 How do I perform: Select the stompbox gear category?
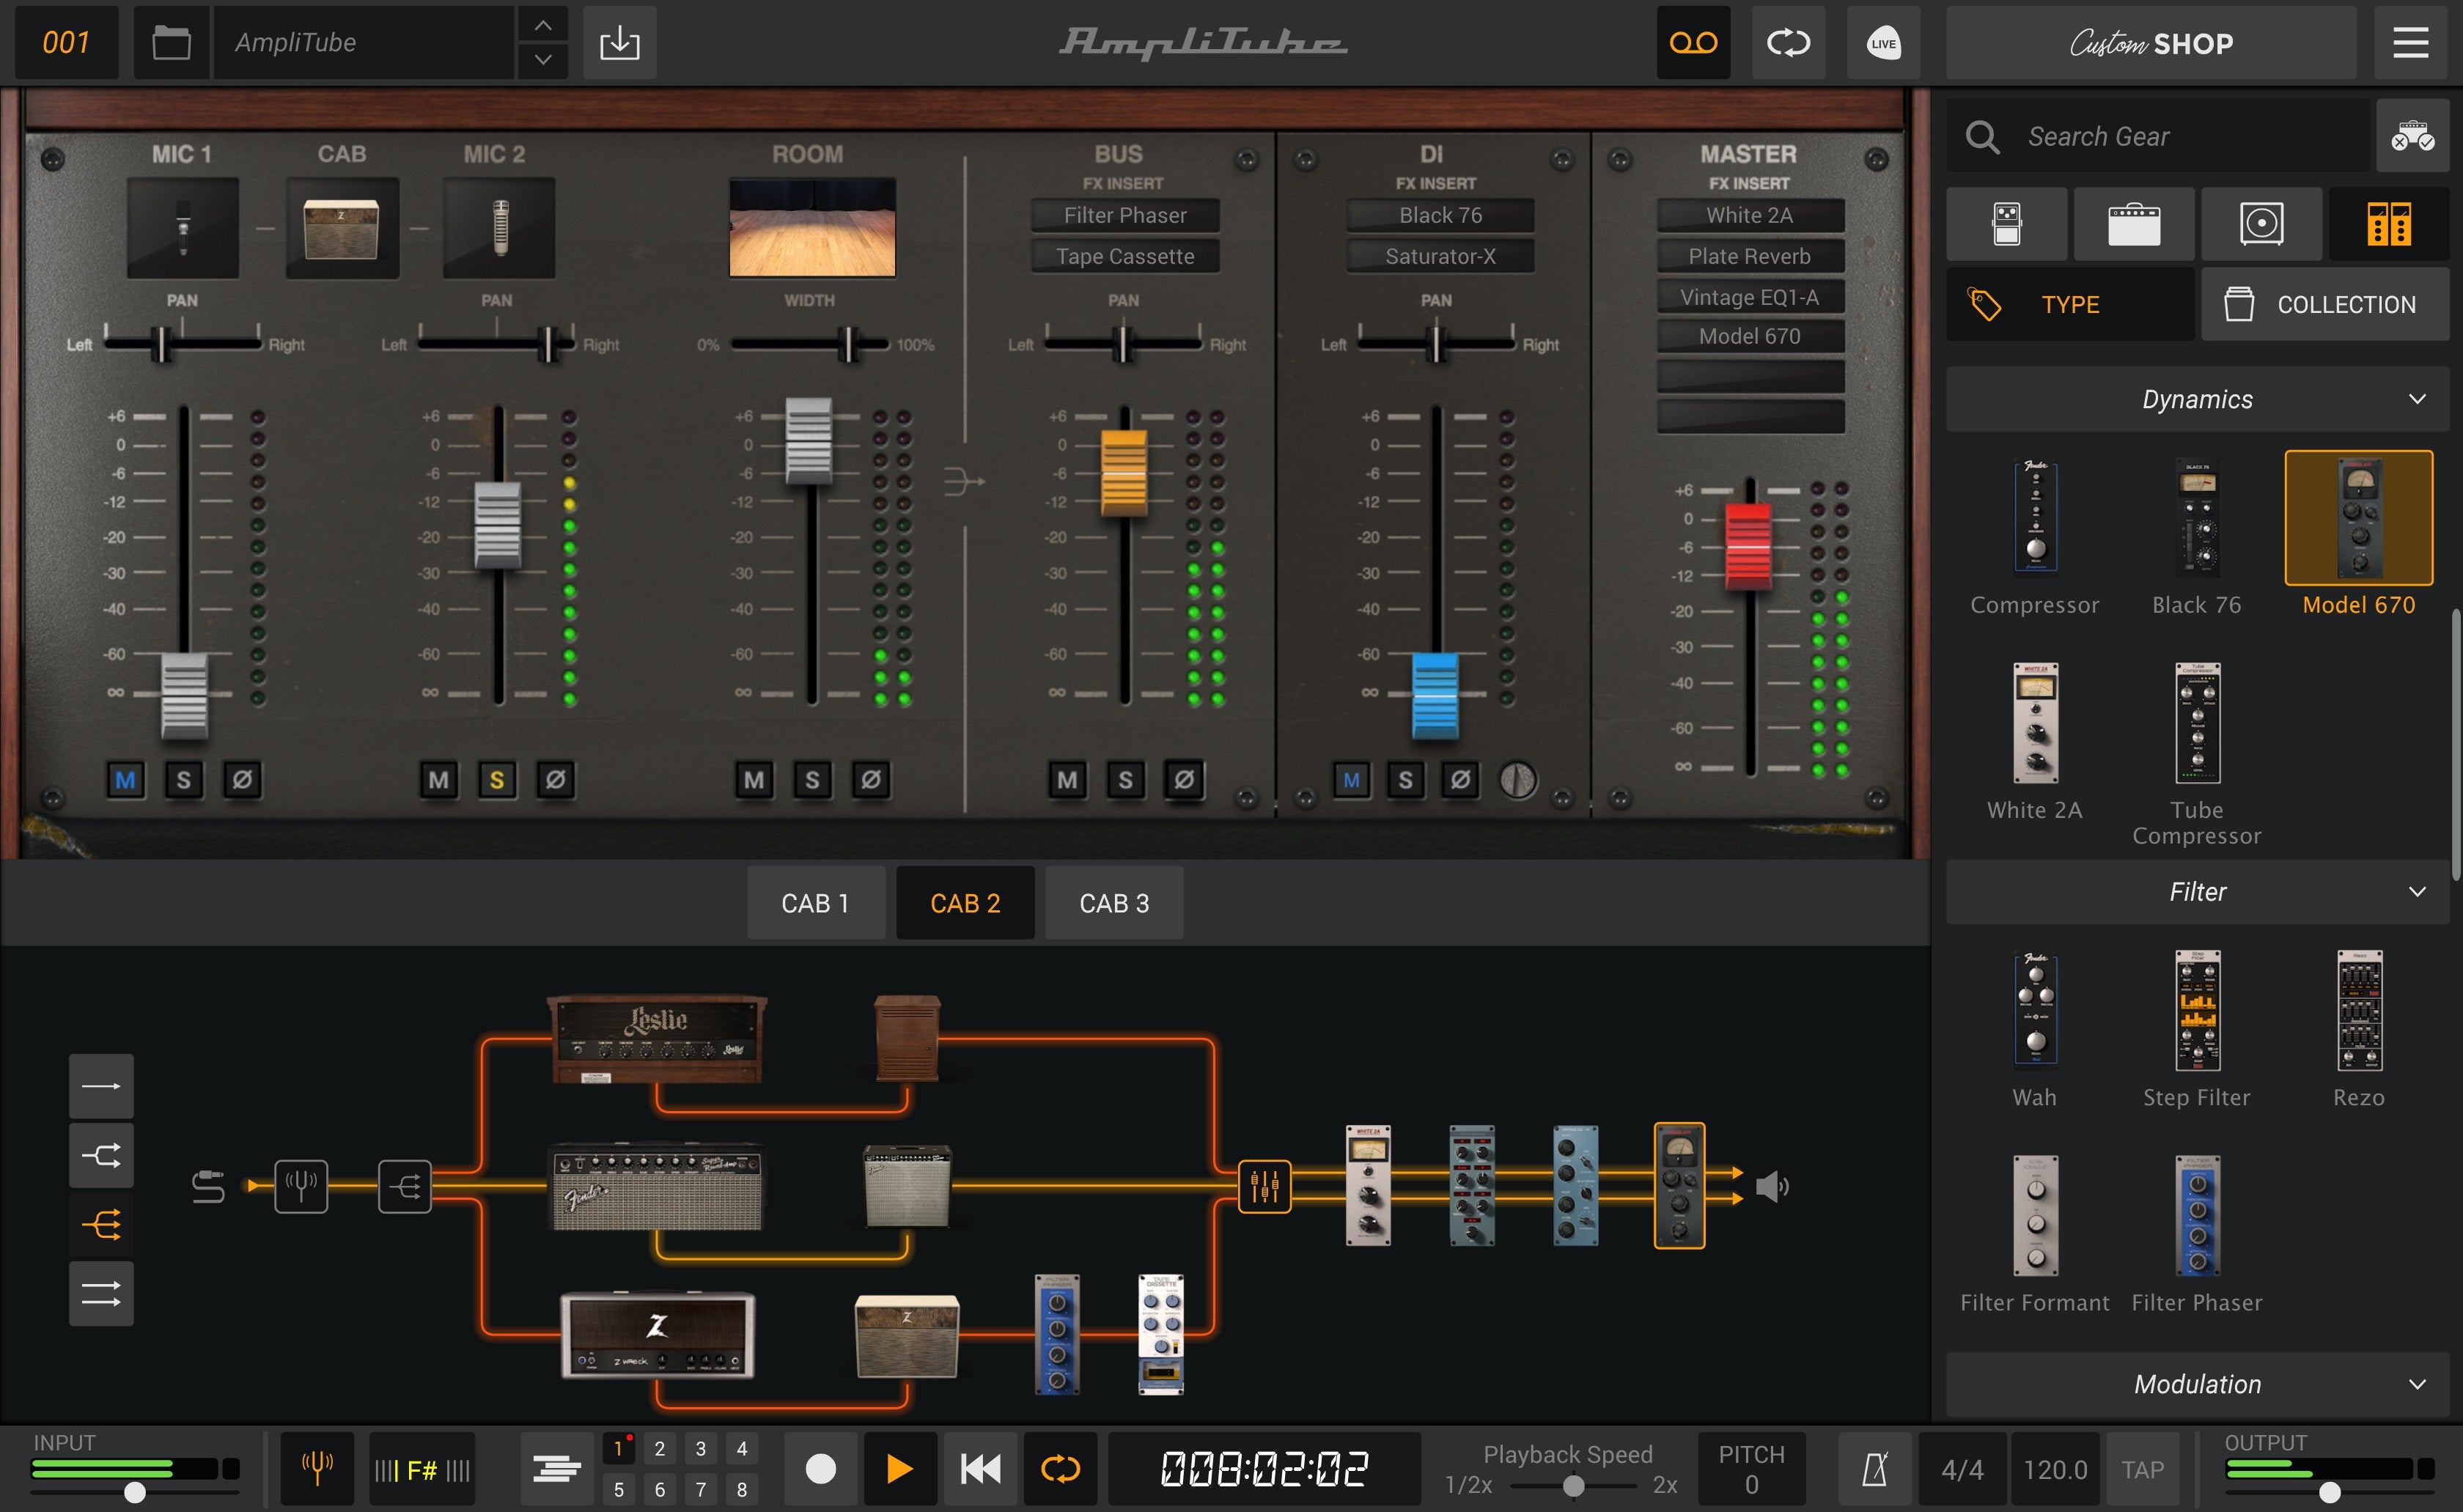[x=2006, y=223]
